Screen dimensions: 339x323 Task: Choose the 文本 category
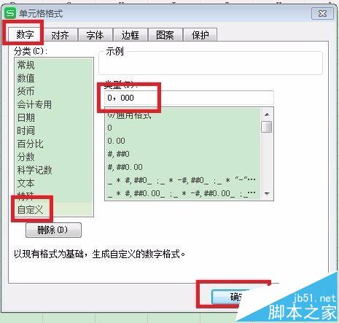[54, 183]
